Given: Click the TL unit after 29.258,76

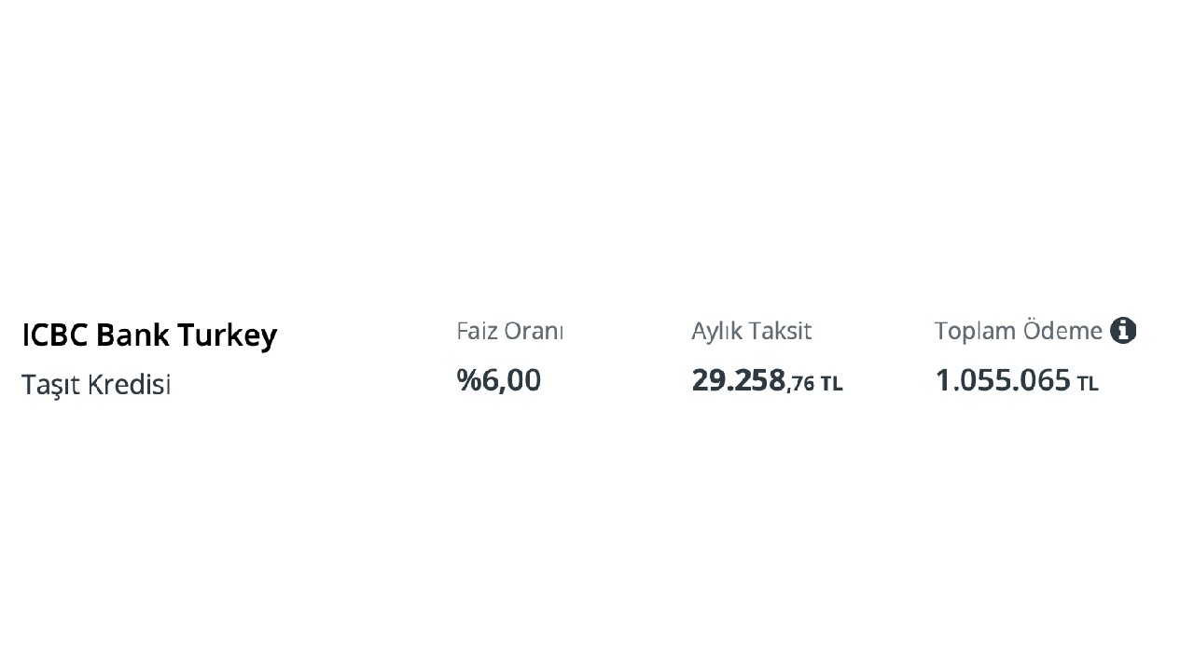Looking at the screenshot, I should pyautogui.click(x=831, y=384).
